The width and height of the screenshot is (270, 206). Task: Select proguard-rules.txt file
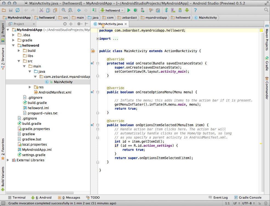[40, 113]
